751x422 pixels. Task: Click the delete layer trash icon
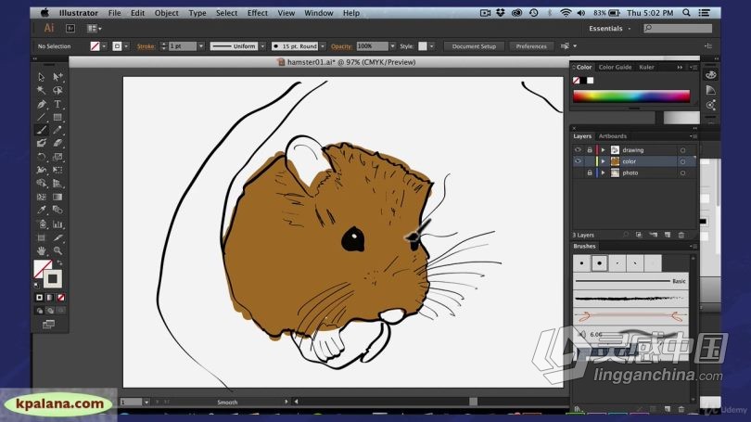pyautogui.click(x=681, y=235)
